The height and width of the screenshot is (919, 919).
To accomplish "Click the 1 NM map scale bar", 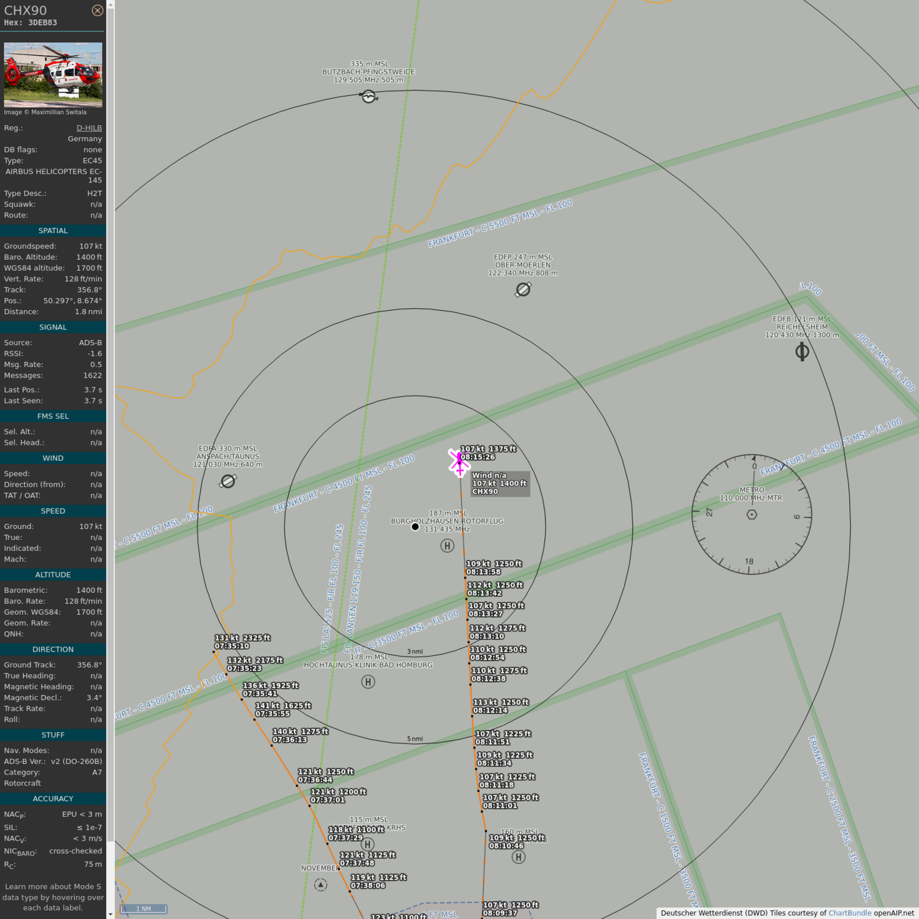I will click(144, 908).
